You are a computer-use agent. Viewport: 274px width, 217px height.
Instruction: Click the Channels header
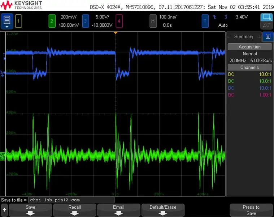(x=250, y=67)
